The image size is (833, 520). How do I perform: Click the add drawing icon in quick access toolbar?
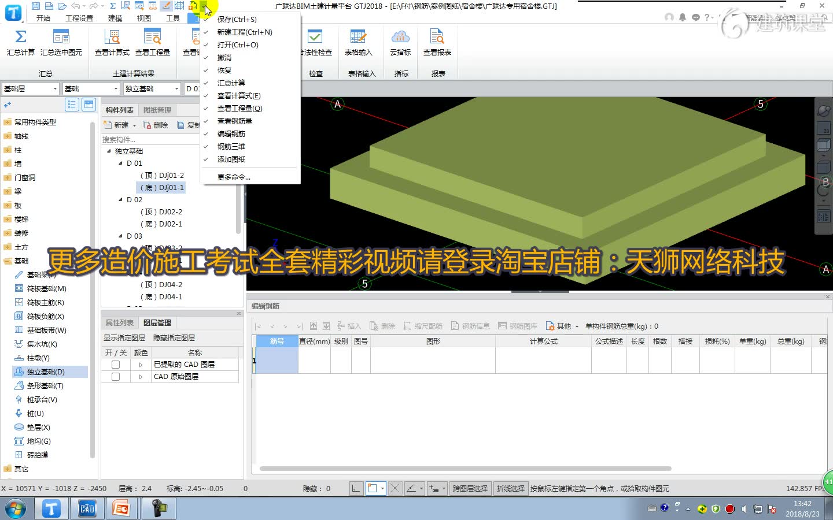(x=193, y=6)
